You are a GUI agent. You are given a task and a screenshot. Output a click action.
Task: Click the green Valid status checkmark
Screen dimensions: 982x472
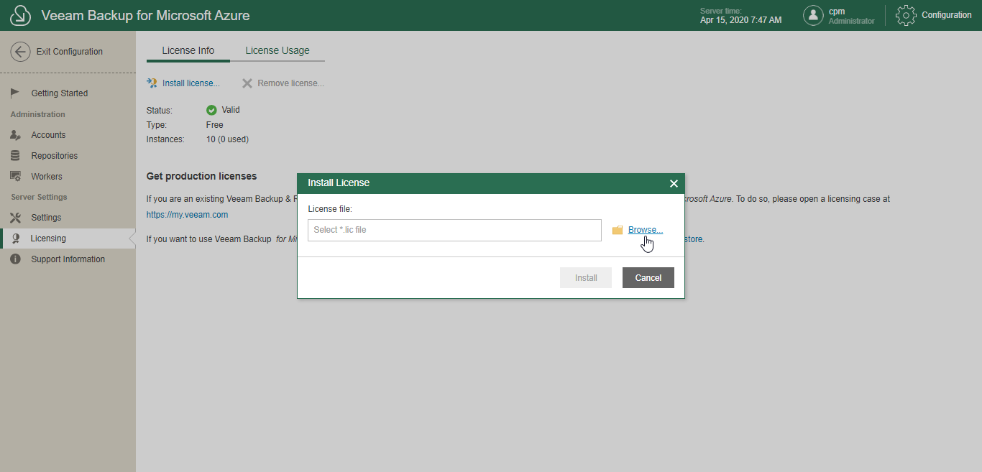click(211, 110)
